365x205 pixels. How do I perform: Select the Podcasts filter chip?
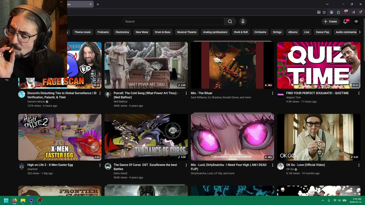click(103, 32)
